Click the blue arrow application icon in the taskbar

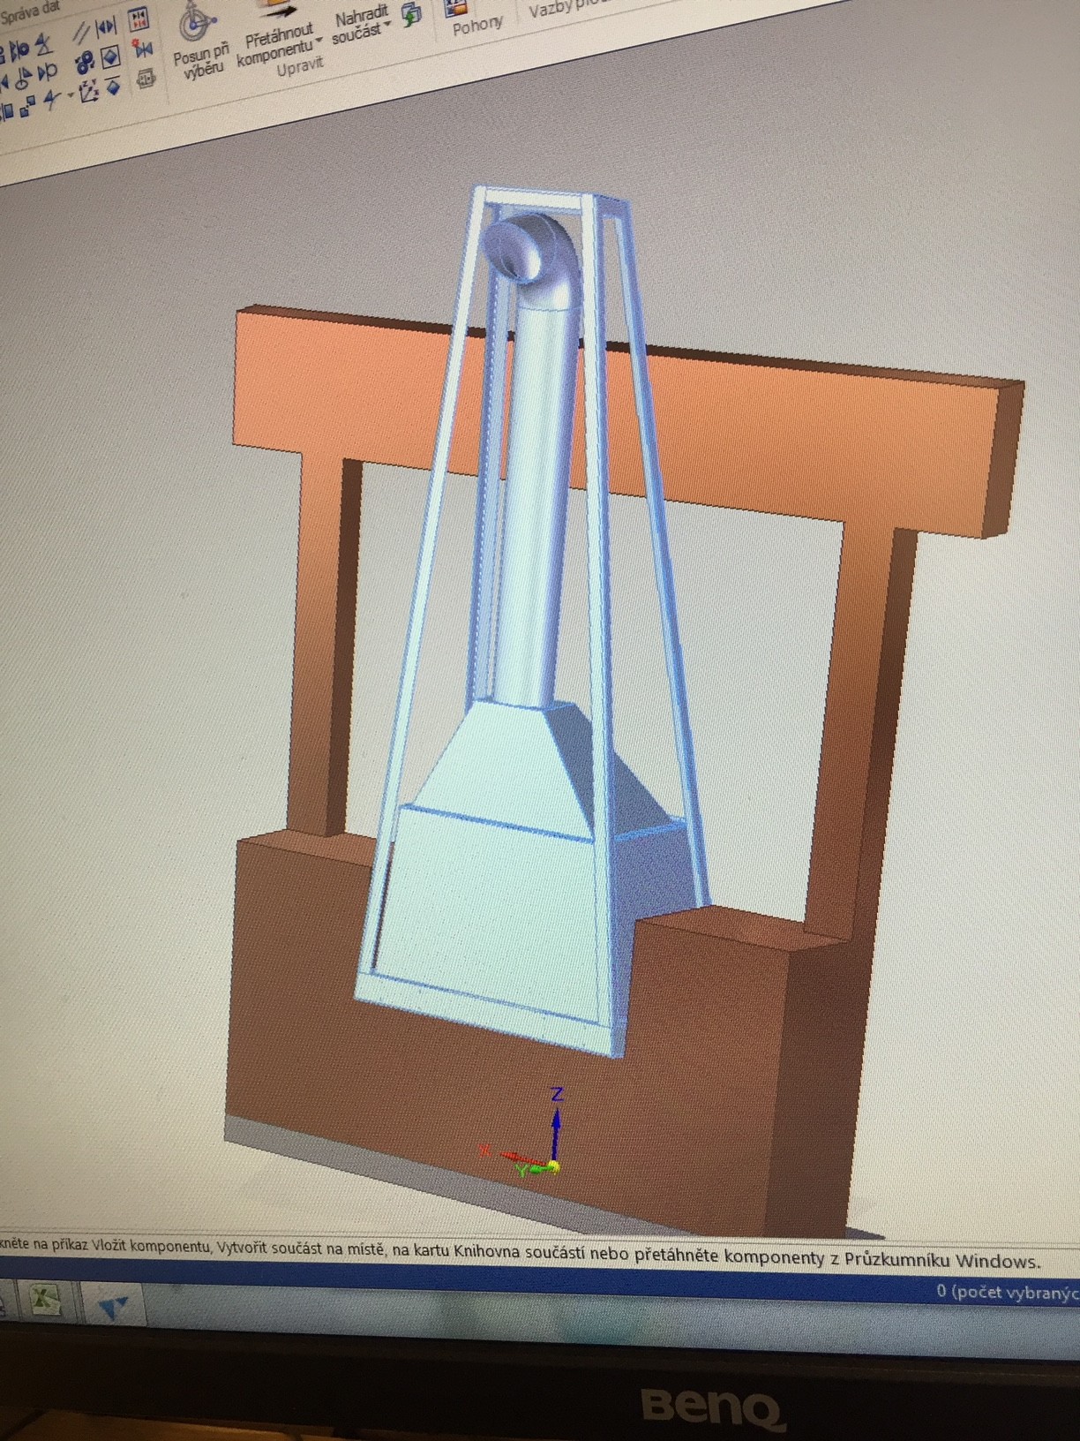pyautogui.click(x=113, y=1307)
